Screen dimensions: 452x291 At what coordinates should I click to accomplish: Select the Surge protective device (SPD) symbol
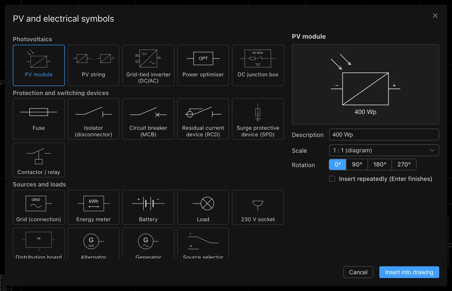point(258,119)
